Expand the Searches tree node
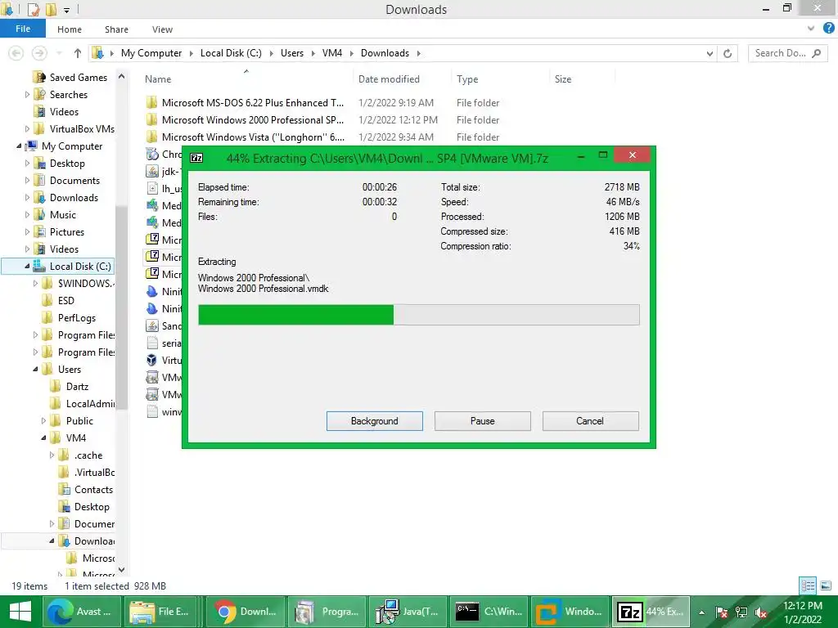The width and height of the screenshot is (838, 628). 27,95
